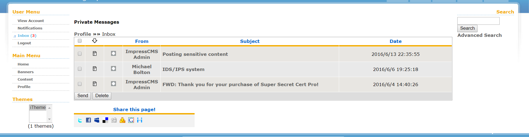Click message icon beside Posting sensitive content
This screenshot has height=137, width=529.
coord(95,53)
